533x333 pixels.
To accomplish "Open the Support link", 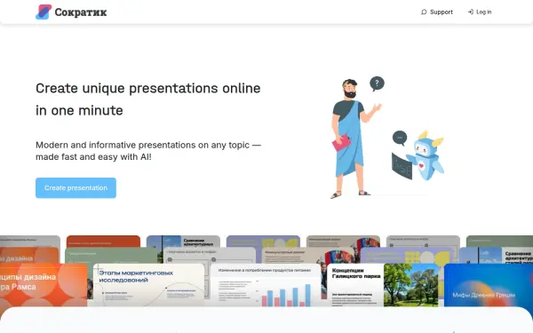I will (x=437, y=12).
